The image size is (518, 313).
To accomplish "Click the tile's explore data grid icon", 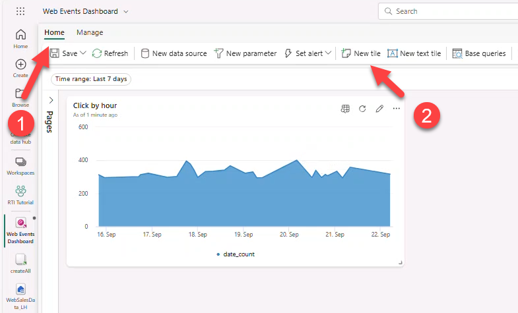I will (344, 109).
